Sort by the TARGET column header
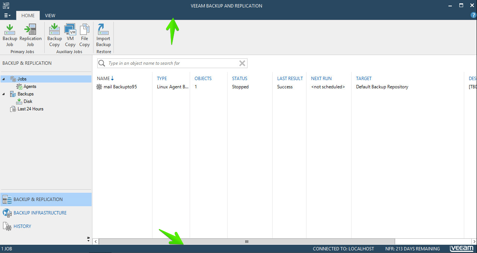 tap(364, 78)
